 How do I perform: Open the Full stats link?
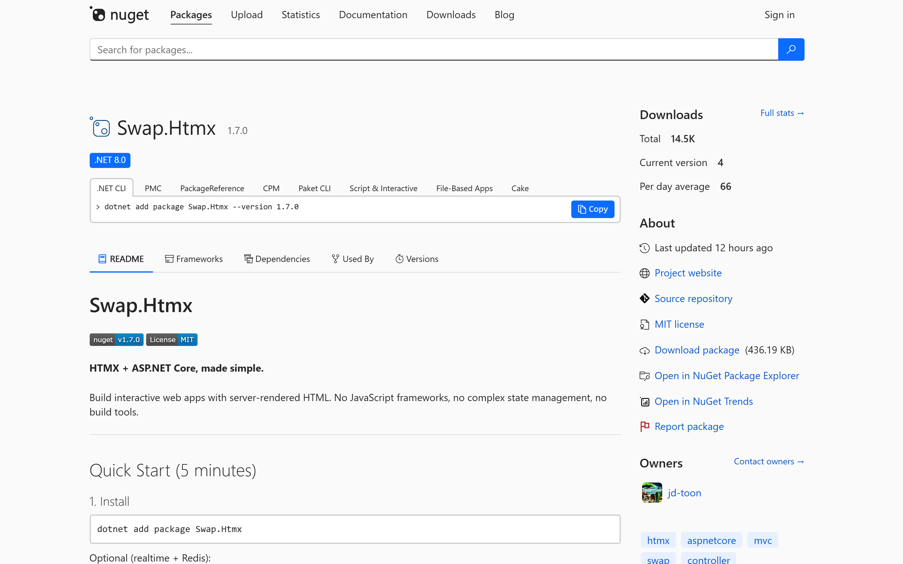coord(782,113)
